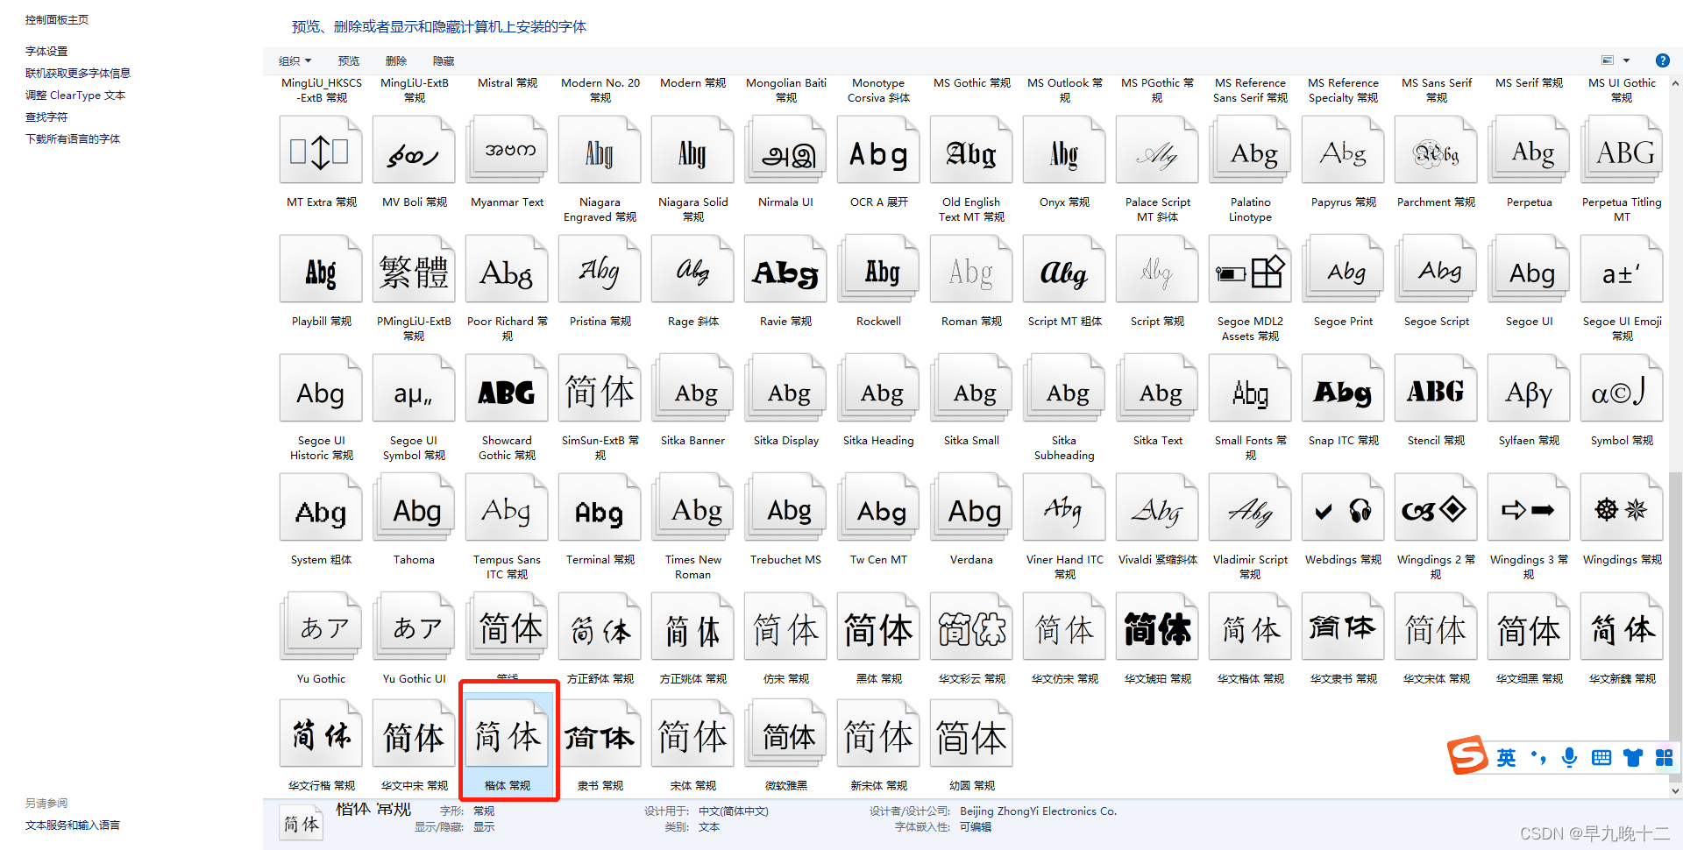
Task: Select the 隶书 font icon
Action: click(600, 734)
